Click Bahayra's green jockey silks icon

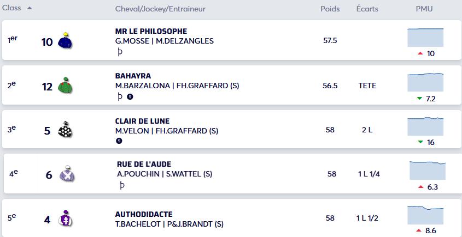(x=65, y=85)
